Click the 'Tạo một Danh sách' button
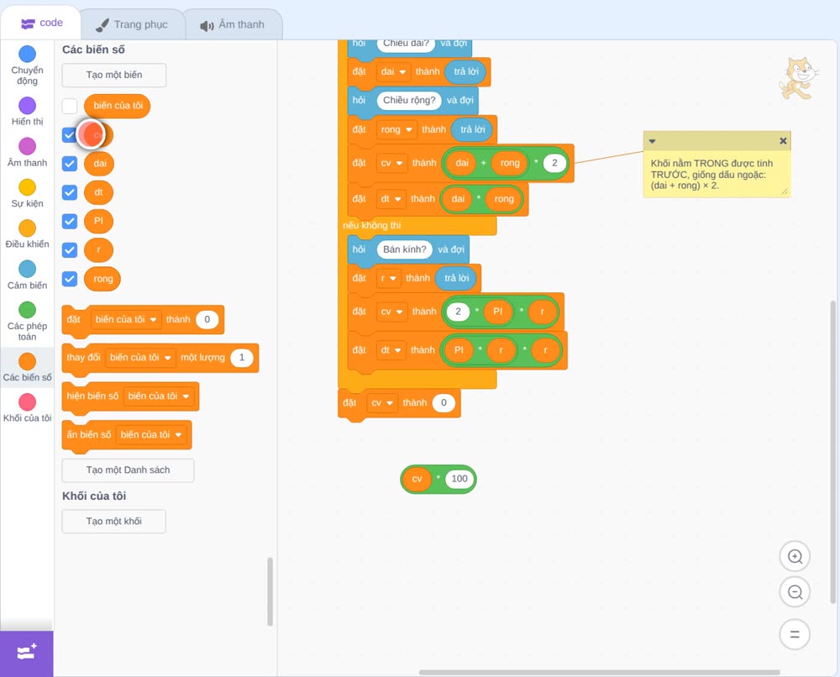This screenshot has height=677, width=840. [x=128, y=470]
